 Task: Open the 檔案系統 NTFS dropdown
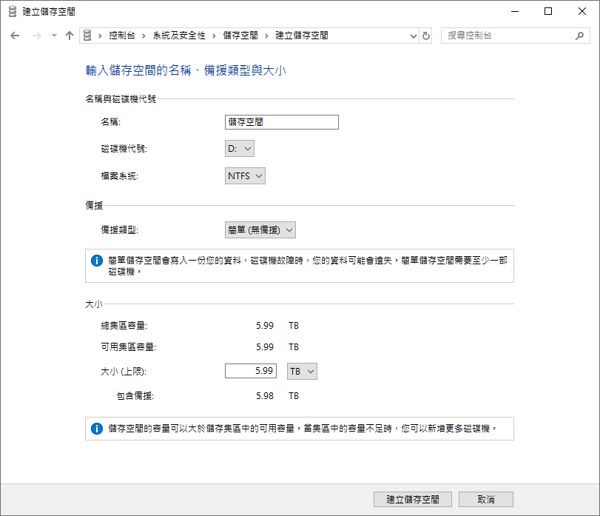245,176
